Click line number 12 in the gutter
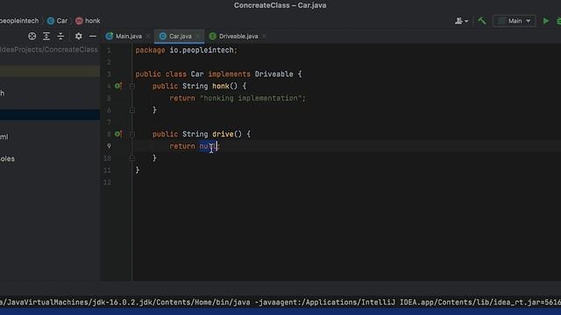 [107, 182]
